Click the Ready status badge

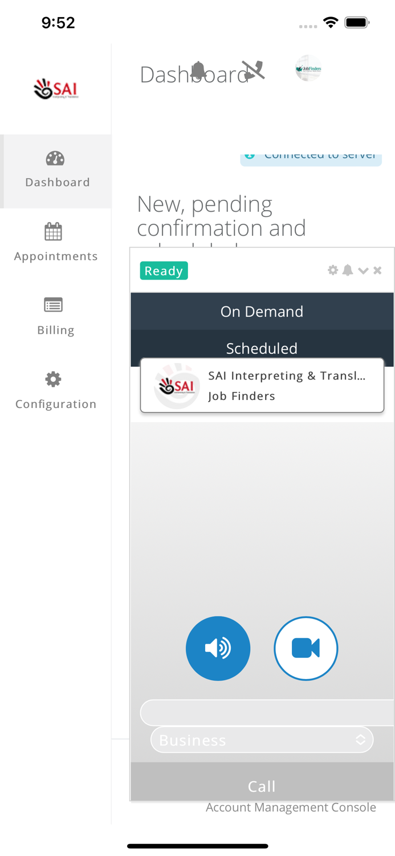[x=164, y=270]
